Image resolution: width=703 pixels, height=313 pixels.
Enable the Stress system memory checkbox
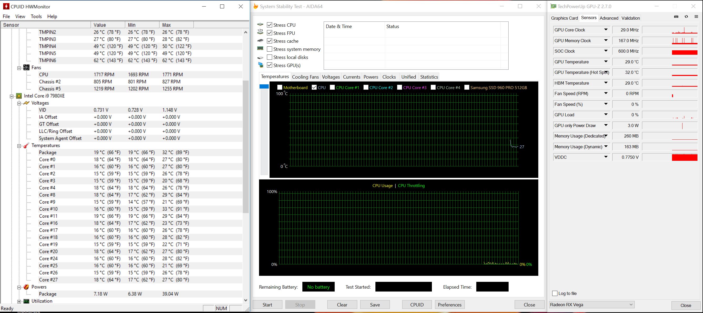coord(269,49)
